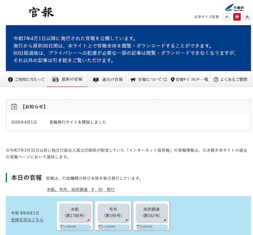The width and height of the screenshot is (253, 235).
Task: Open the 本紙、号外、政府調達 8:30 発行 link
Action: [80, 190]
